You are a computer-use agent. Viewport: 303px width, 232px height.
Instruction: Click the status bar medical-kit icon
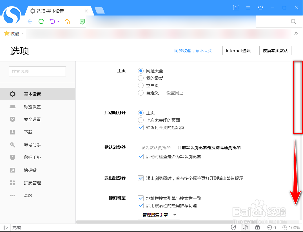point(257,227)
